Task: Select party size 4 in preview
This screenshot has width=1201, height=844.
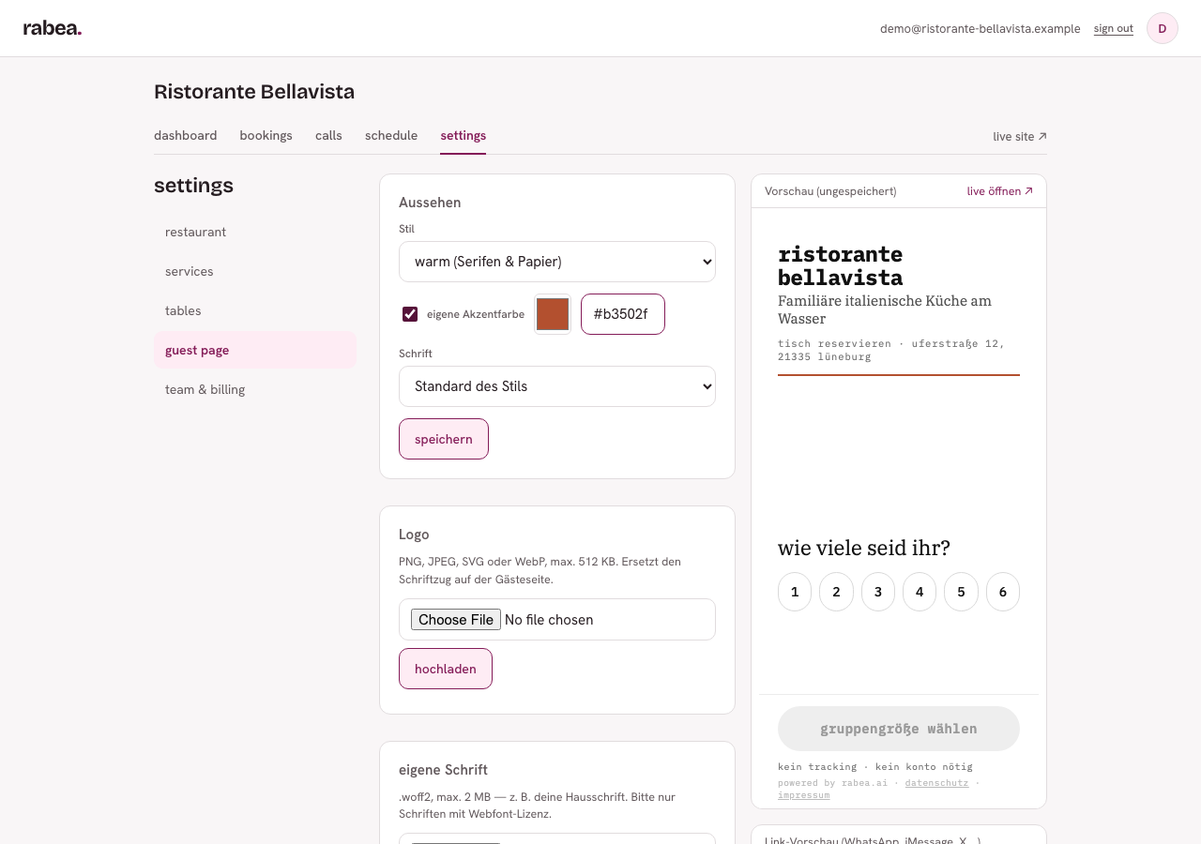Action: 920,592
